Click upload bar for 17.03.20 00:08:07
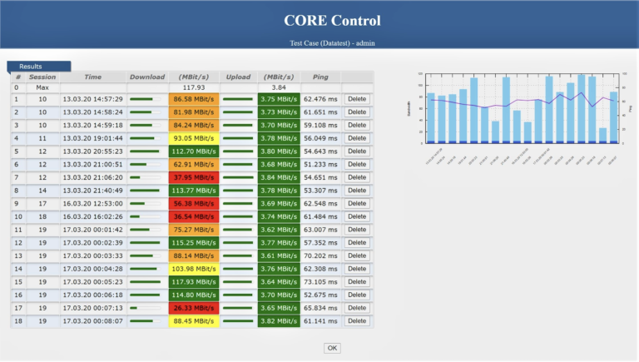 [x=238, y=321]
